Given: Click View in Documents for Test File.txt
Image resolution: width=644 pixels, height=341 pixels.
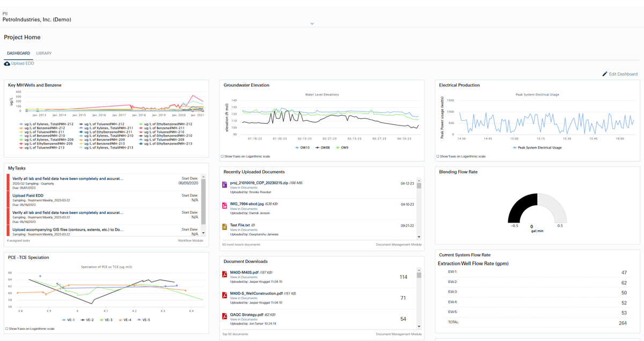Looking at the screenshot, I should tap(244, 230).
